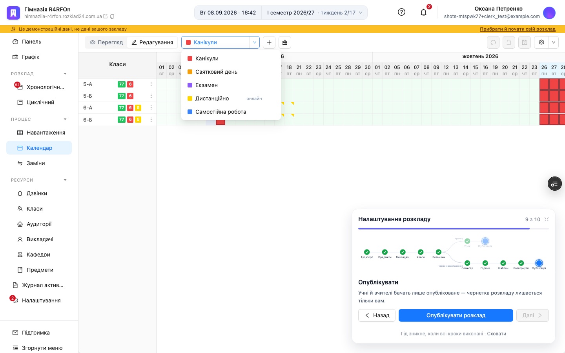Open the semester and week selector

click(315, 13)
